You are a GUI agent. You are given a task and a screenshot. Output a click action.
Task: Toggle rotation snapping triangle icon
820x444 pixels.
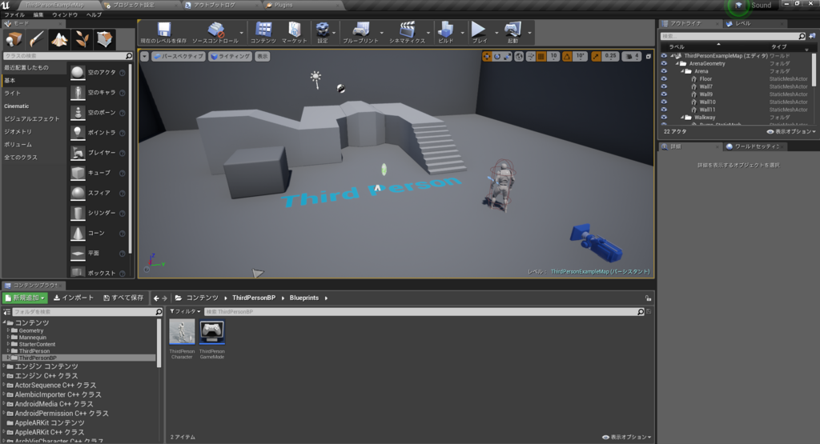pos(567,57)
